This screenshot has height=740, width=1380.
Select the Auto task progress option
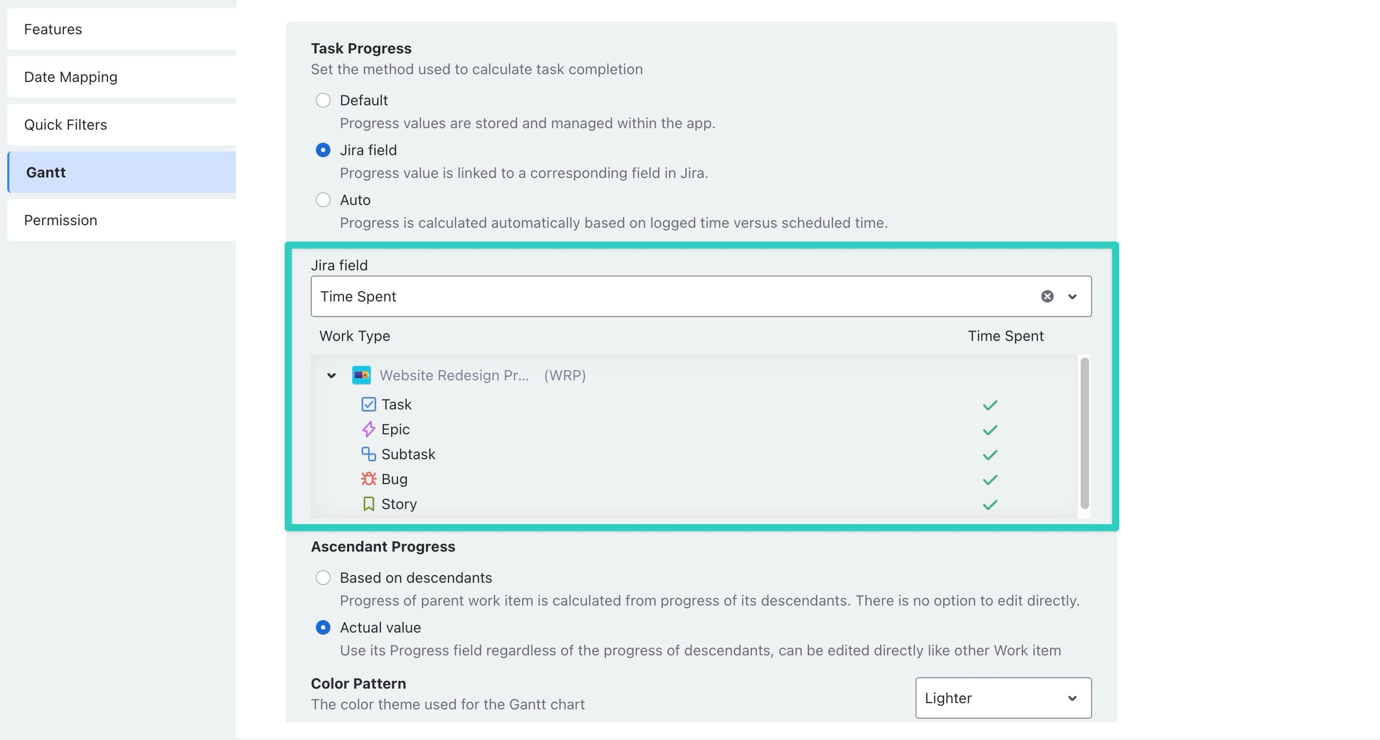323,200
